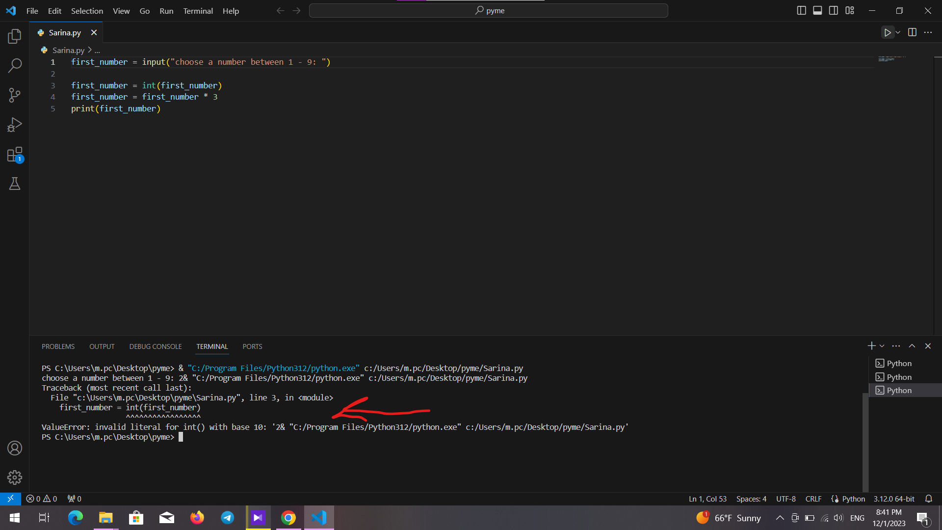942x530 pixels.
Task: Split the editor to the right
Action: [912, 32]
